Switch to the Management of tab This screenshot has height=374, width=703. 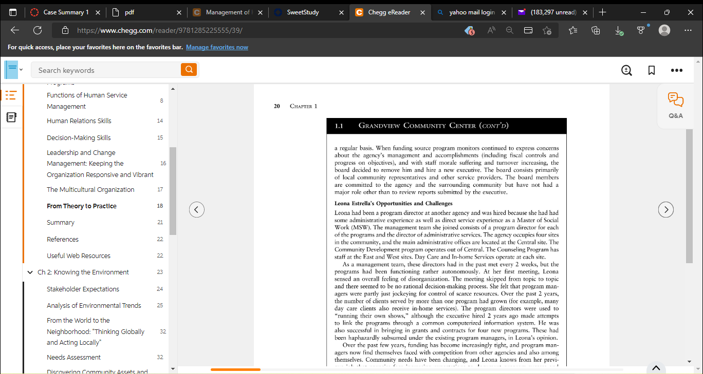point(228,12)
